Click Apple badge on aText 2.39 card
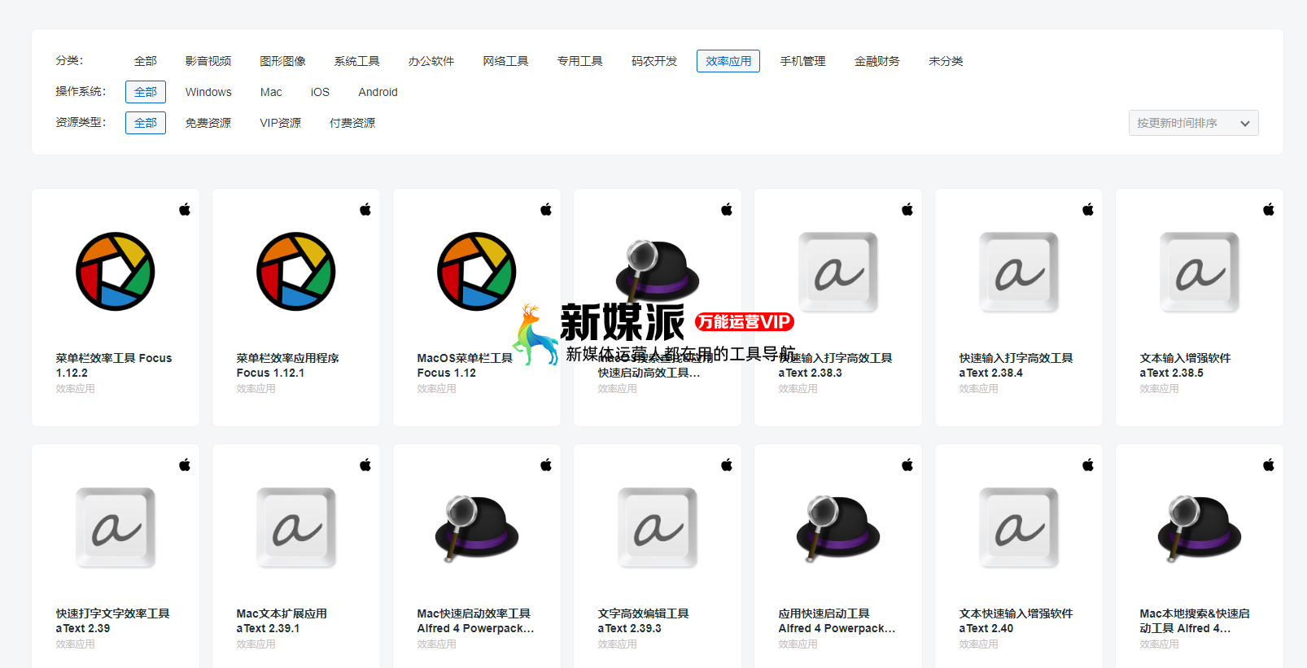The width and height of the screenshot is (1307, 668). 185,465
